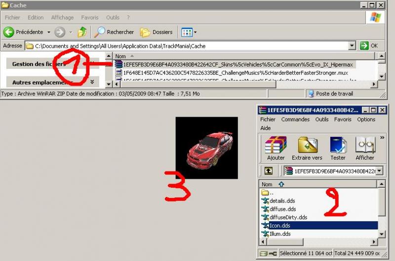Click the WinRAR archive icon of Evo_IX_Hipermax file
This screenshot has width=395, height=261.
click(118, 65)
